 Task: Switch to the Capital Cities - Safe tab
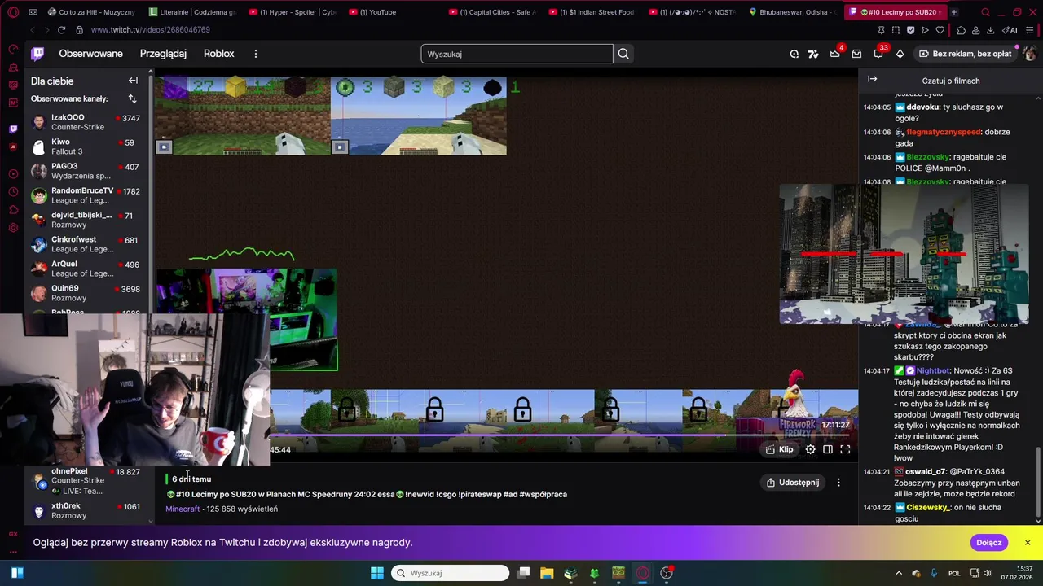coord(493,12)
